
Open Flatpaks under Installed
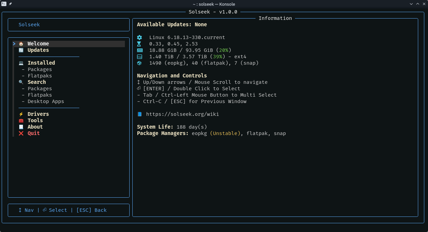[40, 76]
